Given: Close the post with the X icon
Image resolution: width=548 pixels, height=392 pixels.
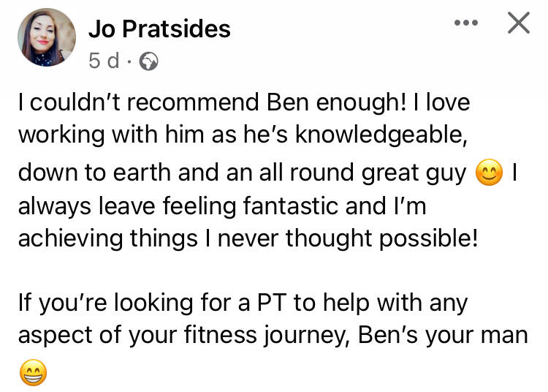Looking at the screenshot, I should point(519,23).
